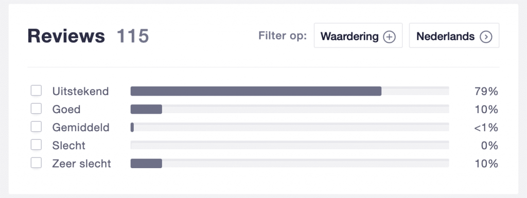This screenshot has width=527, height=198.
Task: Open the Nederlands language dropdown
Action: coord(454,35)
